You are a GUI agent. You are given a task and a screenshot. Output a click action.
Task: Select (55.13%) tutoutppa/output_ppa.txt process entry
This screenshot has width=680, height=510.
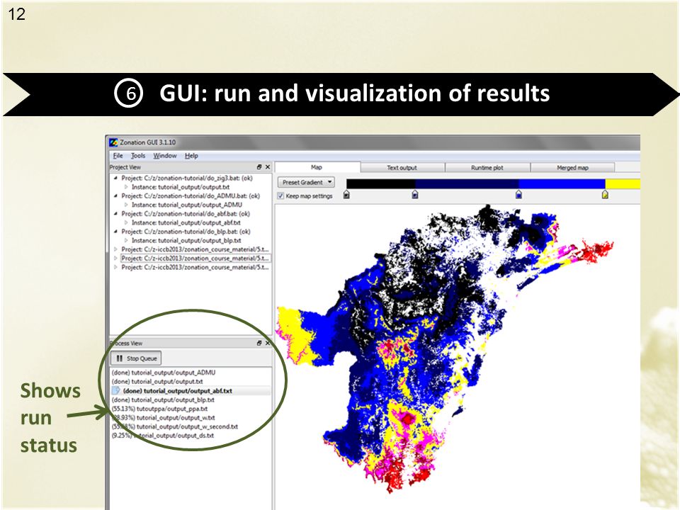159,409
